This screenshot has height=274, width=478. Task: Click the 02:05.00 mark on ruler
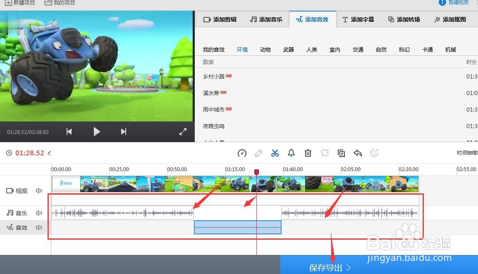tap(351, 169)
